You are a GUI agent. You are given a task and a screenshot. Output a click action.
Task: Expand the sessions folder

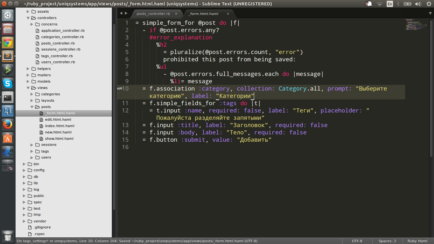click(x=32, y=145)
